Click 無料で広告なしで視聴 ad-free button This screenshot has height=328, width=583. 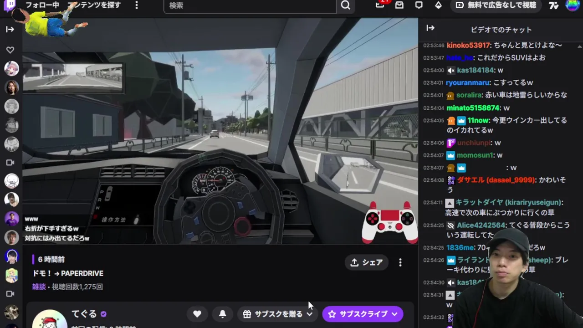[x=496, y=5]
